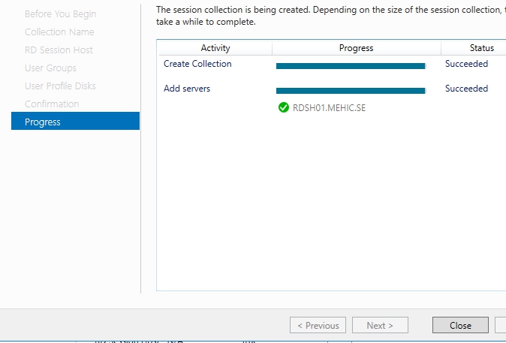Viewport: 506px width, 343px height.
Task: Click the green success checkmark icon
Action: [284, 107]
